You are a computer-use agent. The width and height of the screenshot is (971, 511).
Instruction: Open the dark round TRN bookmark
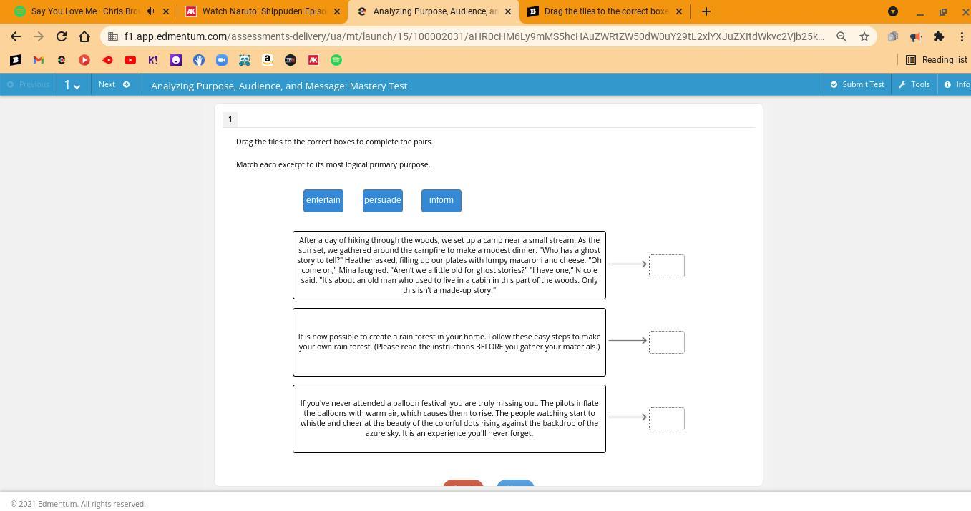click(291, 60)
